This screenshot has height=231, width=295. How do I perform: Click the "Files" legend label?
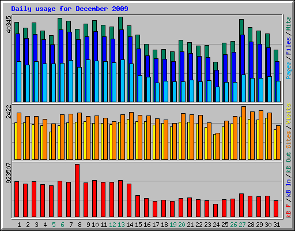click(x=288, y=46)
